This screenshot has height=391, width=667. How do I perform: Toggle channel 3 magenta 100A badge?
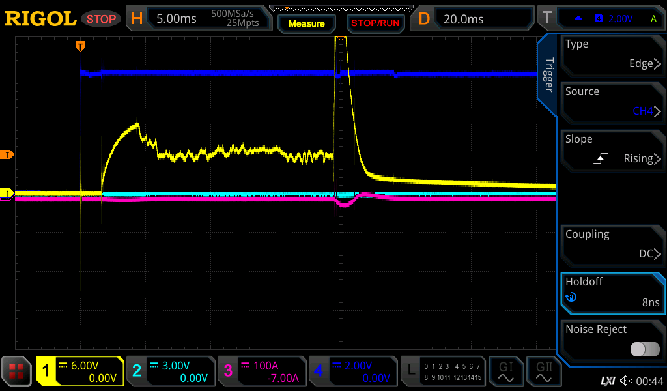point(261,371)
